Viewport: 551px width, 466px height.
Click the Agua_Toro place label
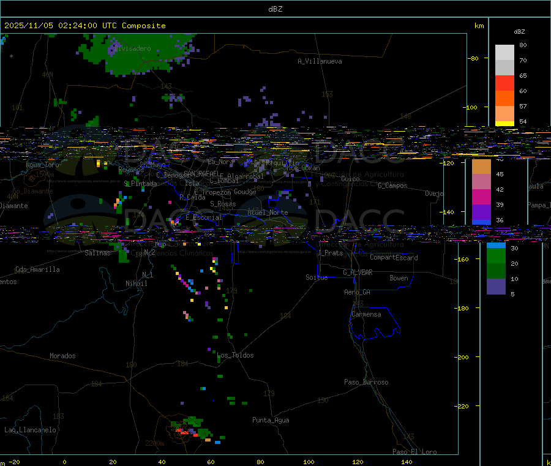(42, 165)
